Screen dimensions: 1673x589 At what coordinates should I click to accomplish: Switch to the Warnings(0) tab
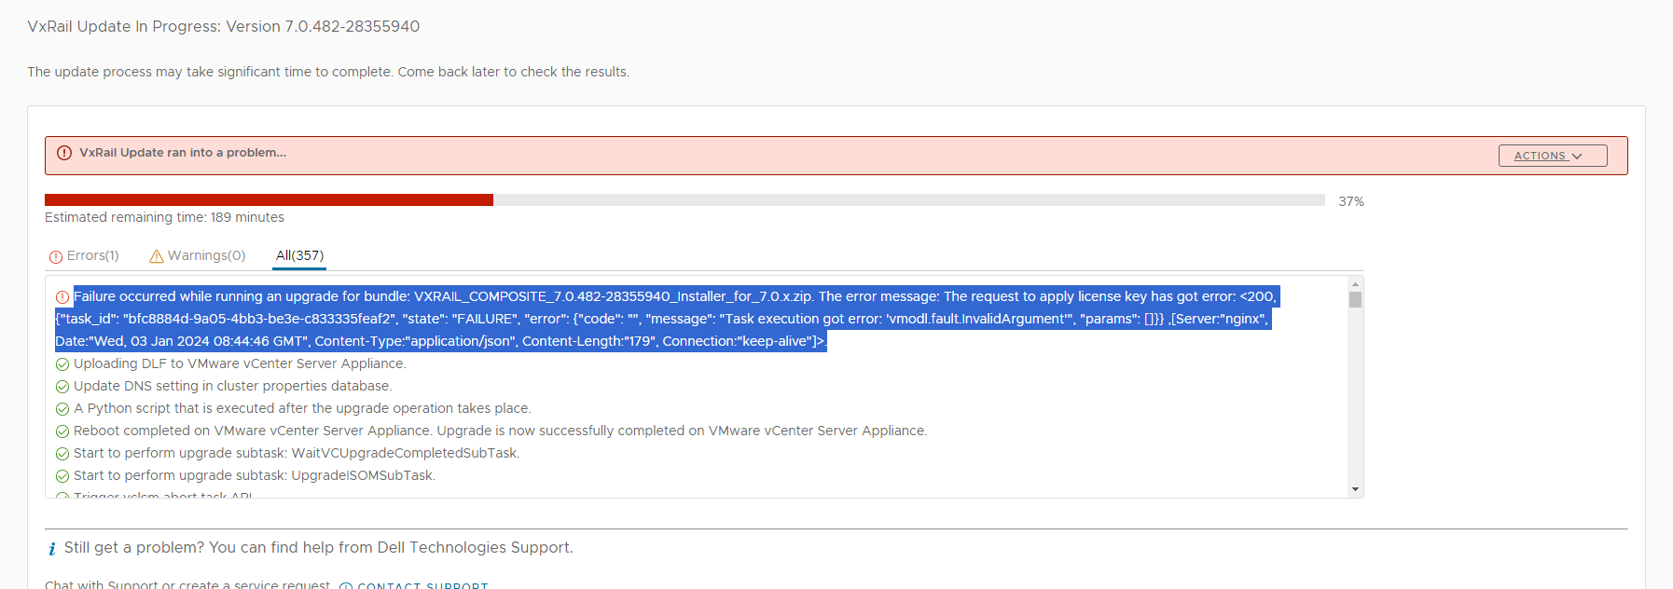click(x=198, y=255)
